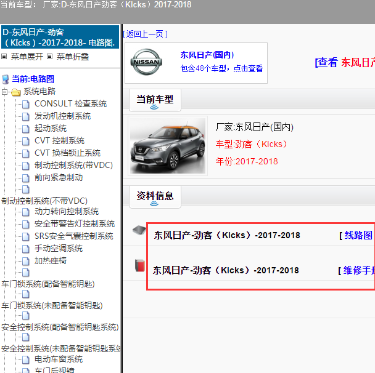Open SRS安全气囊控制系统 entry
Screen dimensions: 375x373
tap(73, 236)
